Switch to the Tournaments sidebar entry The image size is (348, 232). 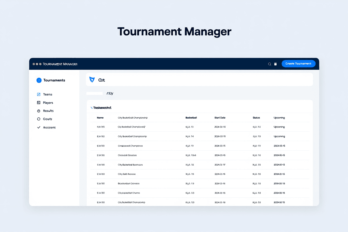[x=55, y=80]
